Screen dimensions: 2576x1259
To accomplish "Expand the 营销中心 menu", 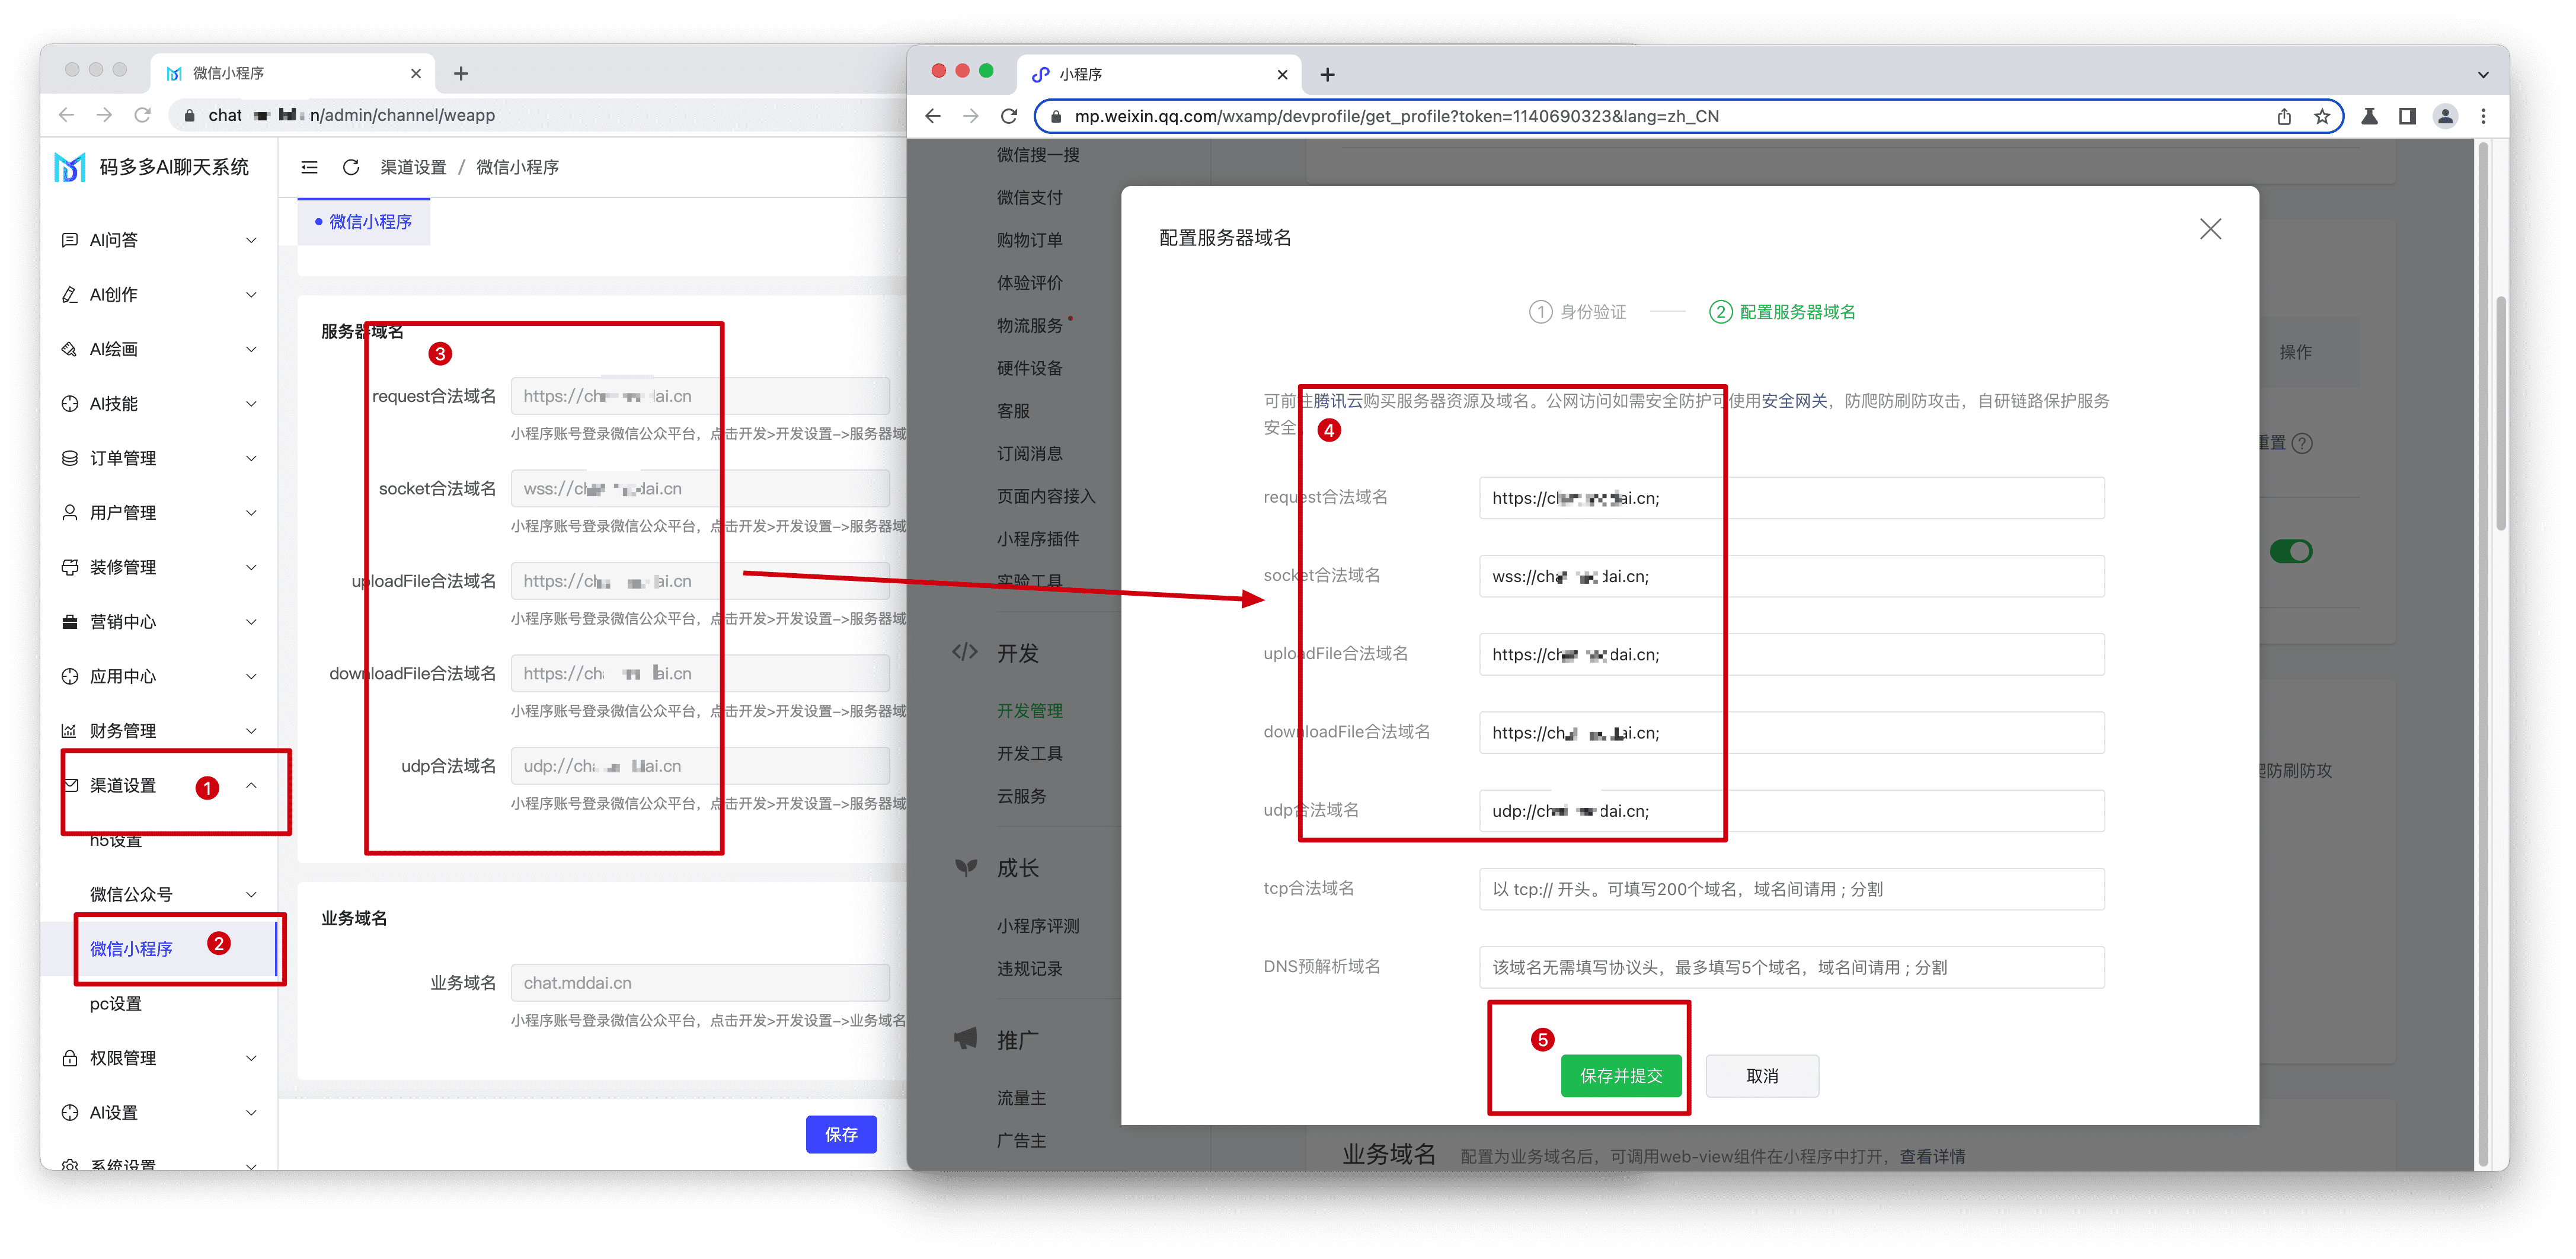I will (x=159, y=622).
